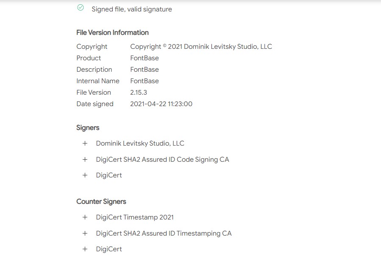Click plus icon beside DigiCert Timestamp 2021
Viewport: 381px width, 256px height.
(x=85, y=217)
